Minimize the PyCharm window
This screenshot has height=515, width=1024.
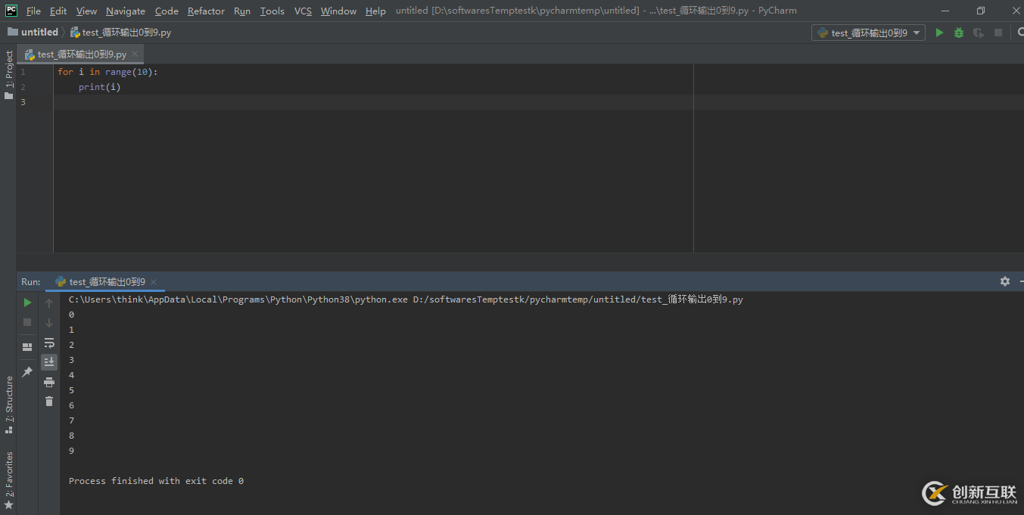(x=946, y=11)
